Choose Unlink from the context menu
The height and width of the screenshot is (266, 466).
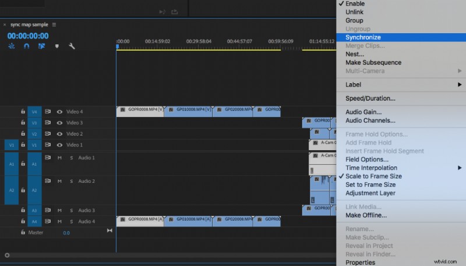pos(354,12)
